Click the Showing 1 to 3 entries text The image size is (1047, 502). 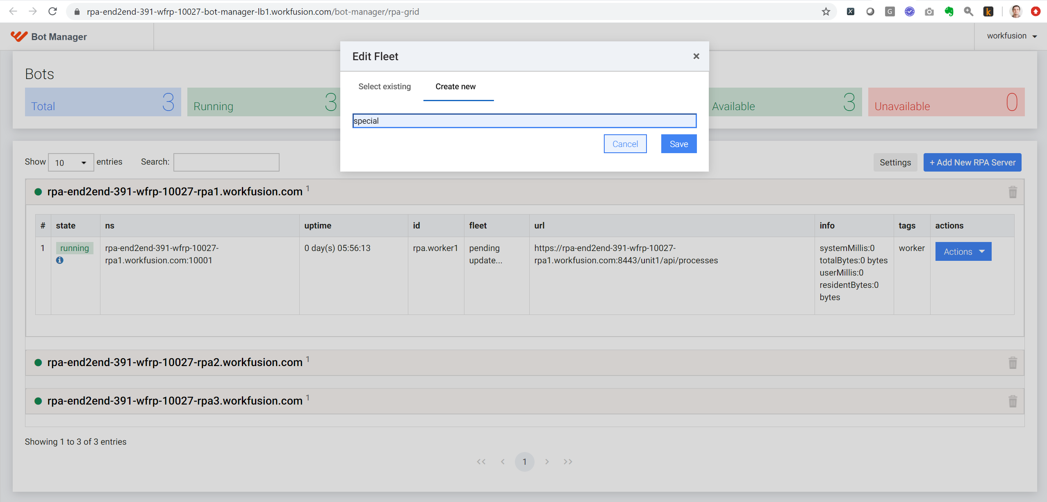(x=75, y=442)
